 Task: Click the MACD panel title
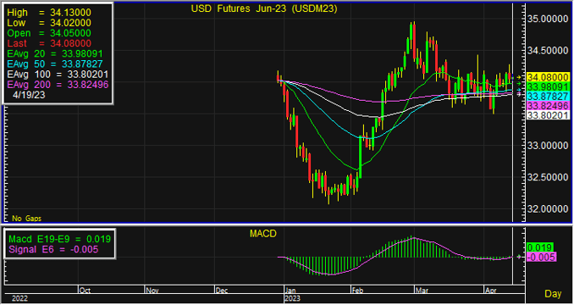[262, 234]
